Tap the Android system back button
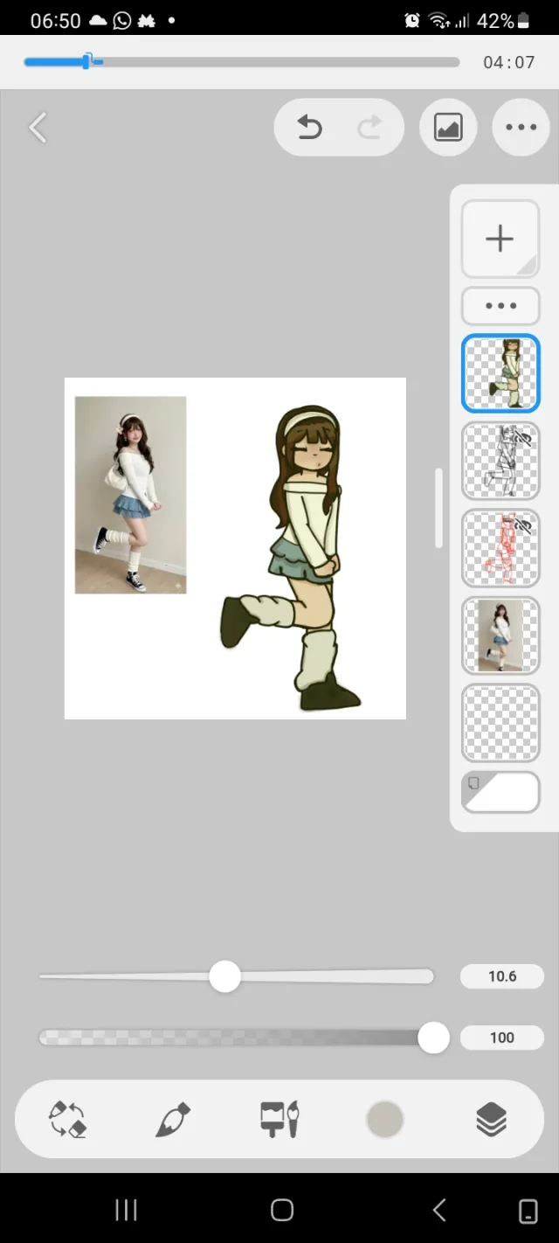Screen dimensions: 559x1243 click(439, 1210)
